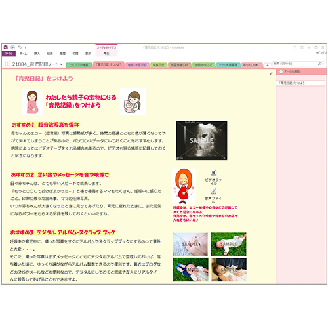
Task: Open the Quick Access Toolbar customize arrow
Action: pos(26,47)
